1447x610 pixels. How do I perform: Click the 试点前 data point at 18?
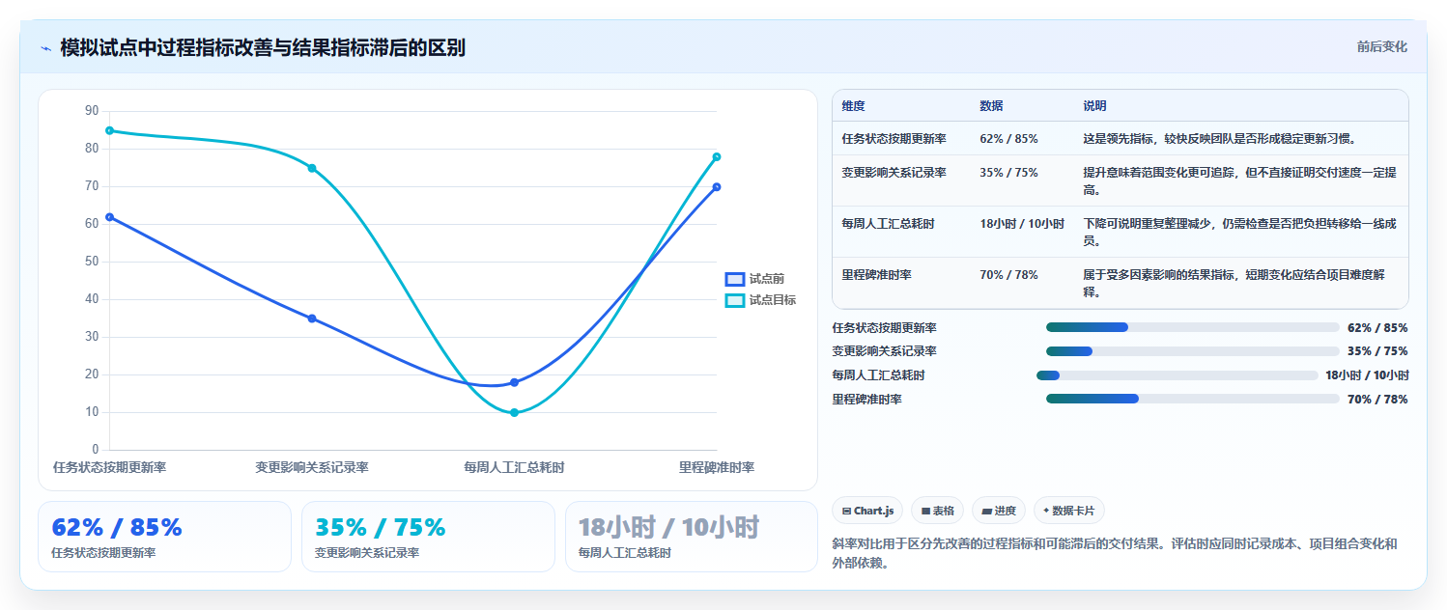[514, 382]
